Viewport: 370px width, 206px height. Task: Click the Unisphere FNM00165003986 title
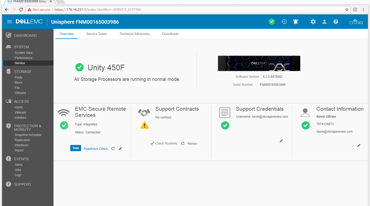coord(85,22)
